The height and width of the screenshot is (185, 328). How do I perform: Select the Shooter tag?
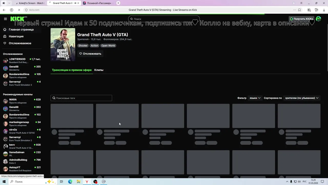pos(83,45)
